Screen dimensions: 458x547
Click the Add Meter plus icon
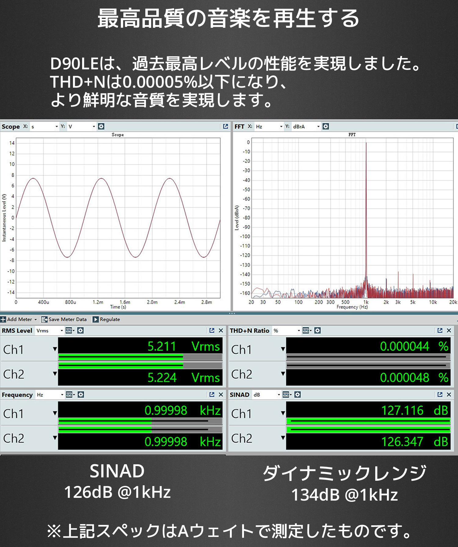pos(3,319)
